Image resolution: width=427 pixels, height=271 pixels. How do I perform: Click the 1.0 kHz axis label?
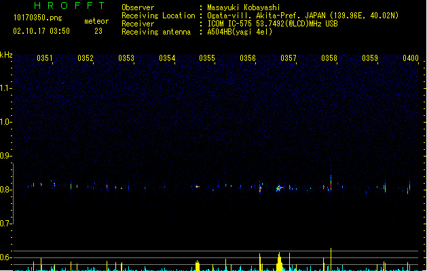(5, 122)
